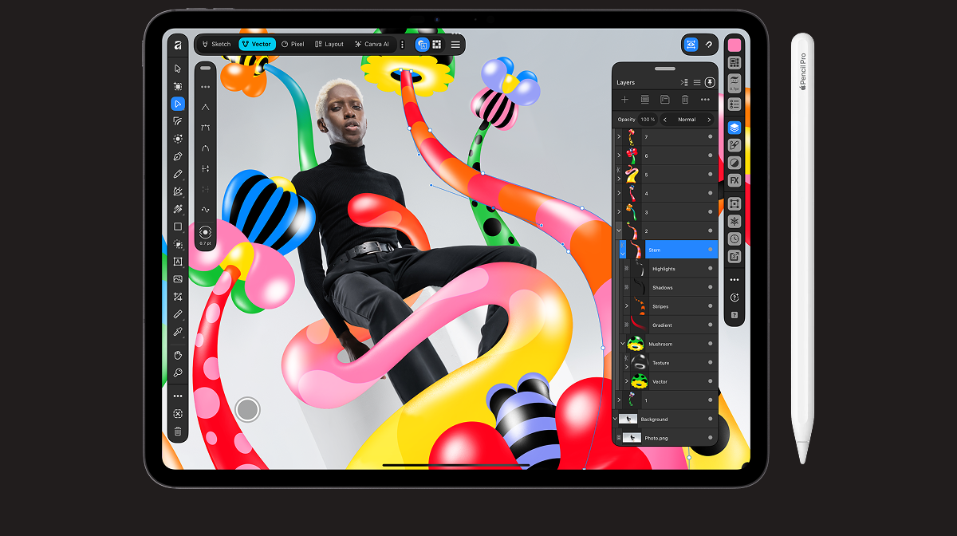Image resolution: width=957 pixels, height=536 pixels.
Task: Open the Affinity home logo menu
Action: click(178, 45)
